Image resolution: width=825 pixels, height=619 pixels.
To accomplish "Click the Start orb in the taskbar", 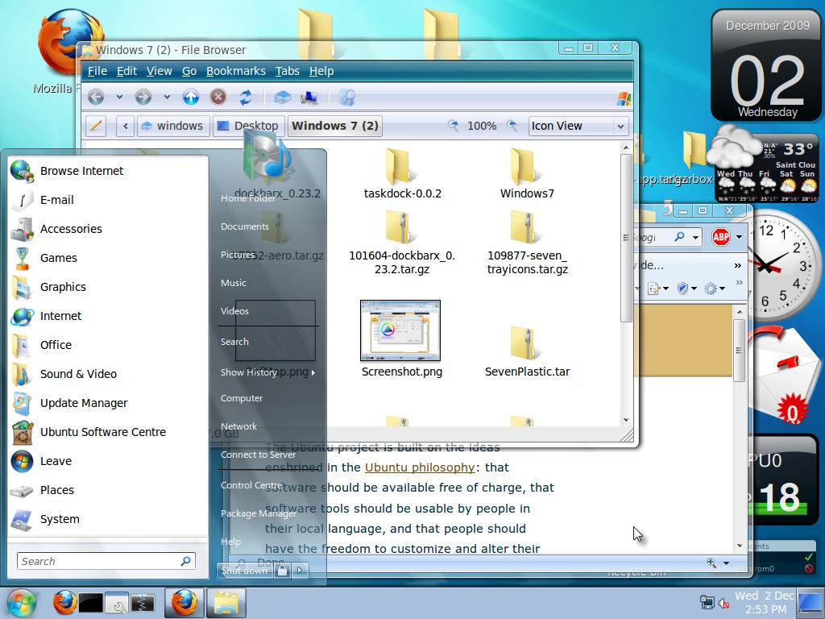I will pyautogui.click(x=20, y=602).
